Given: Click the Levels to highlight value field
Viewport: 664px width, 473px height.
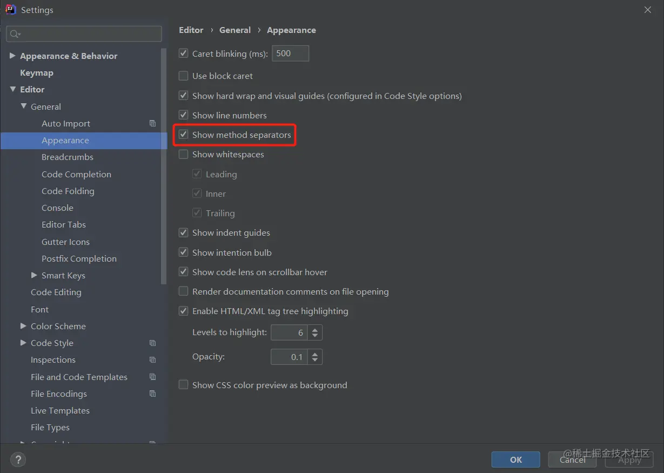Looking at the screenshot, I should tap(289, 332).
